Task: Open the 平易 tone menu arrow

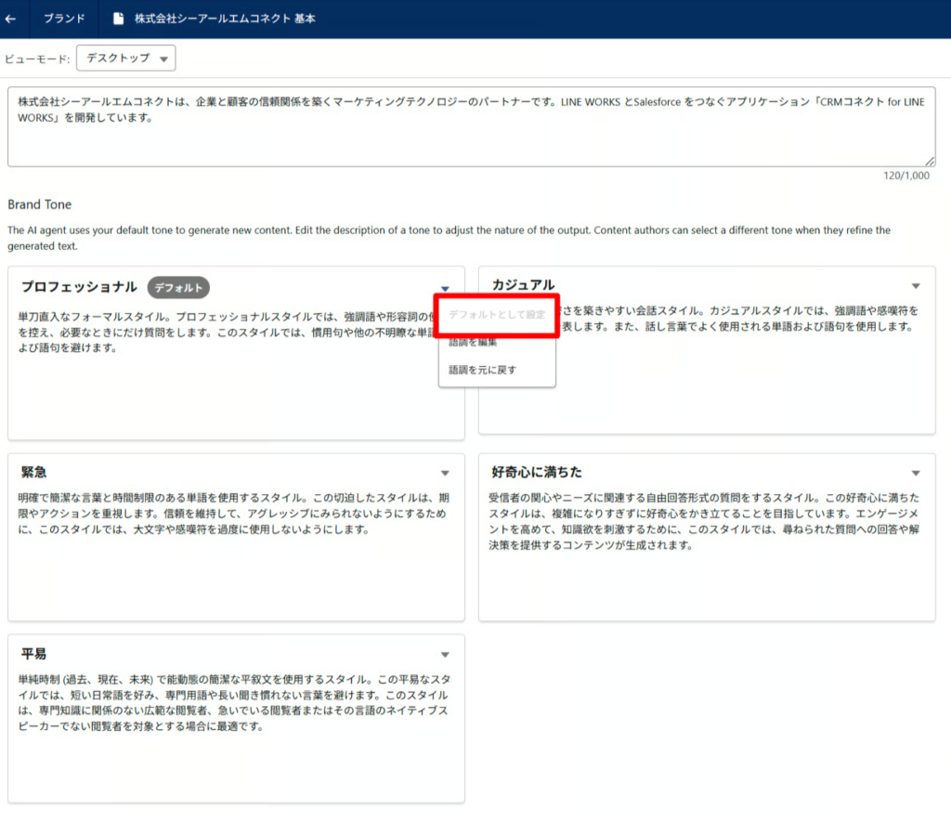Action: pos(445,655)
